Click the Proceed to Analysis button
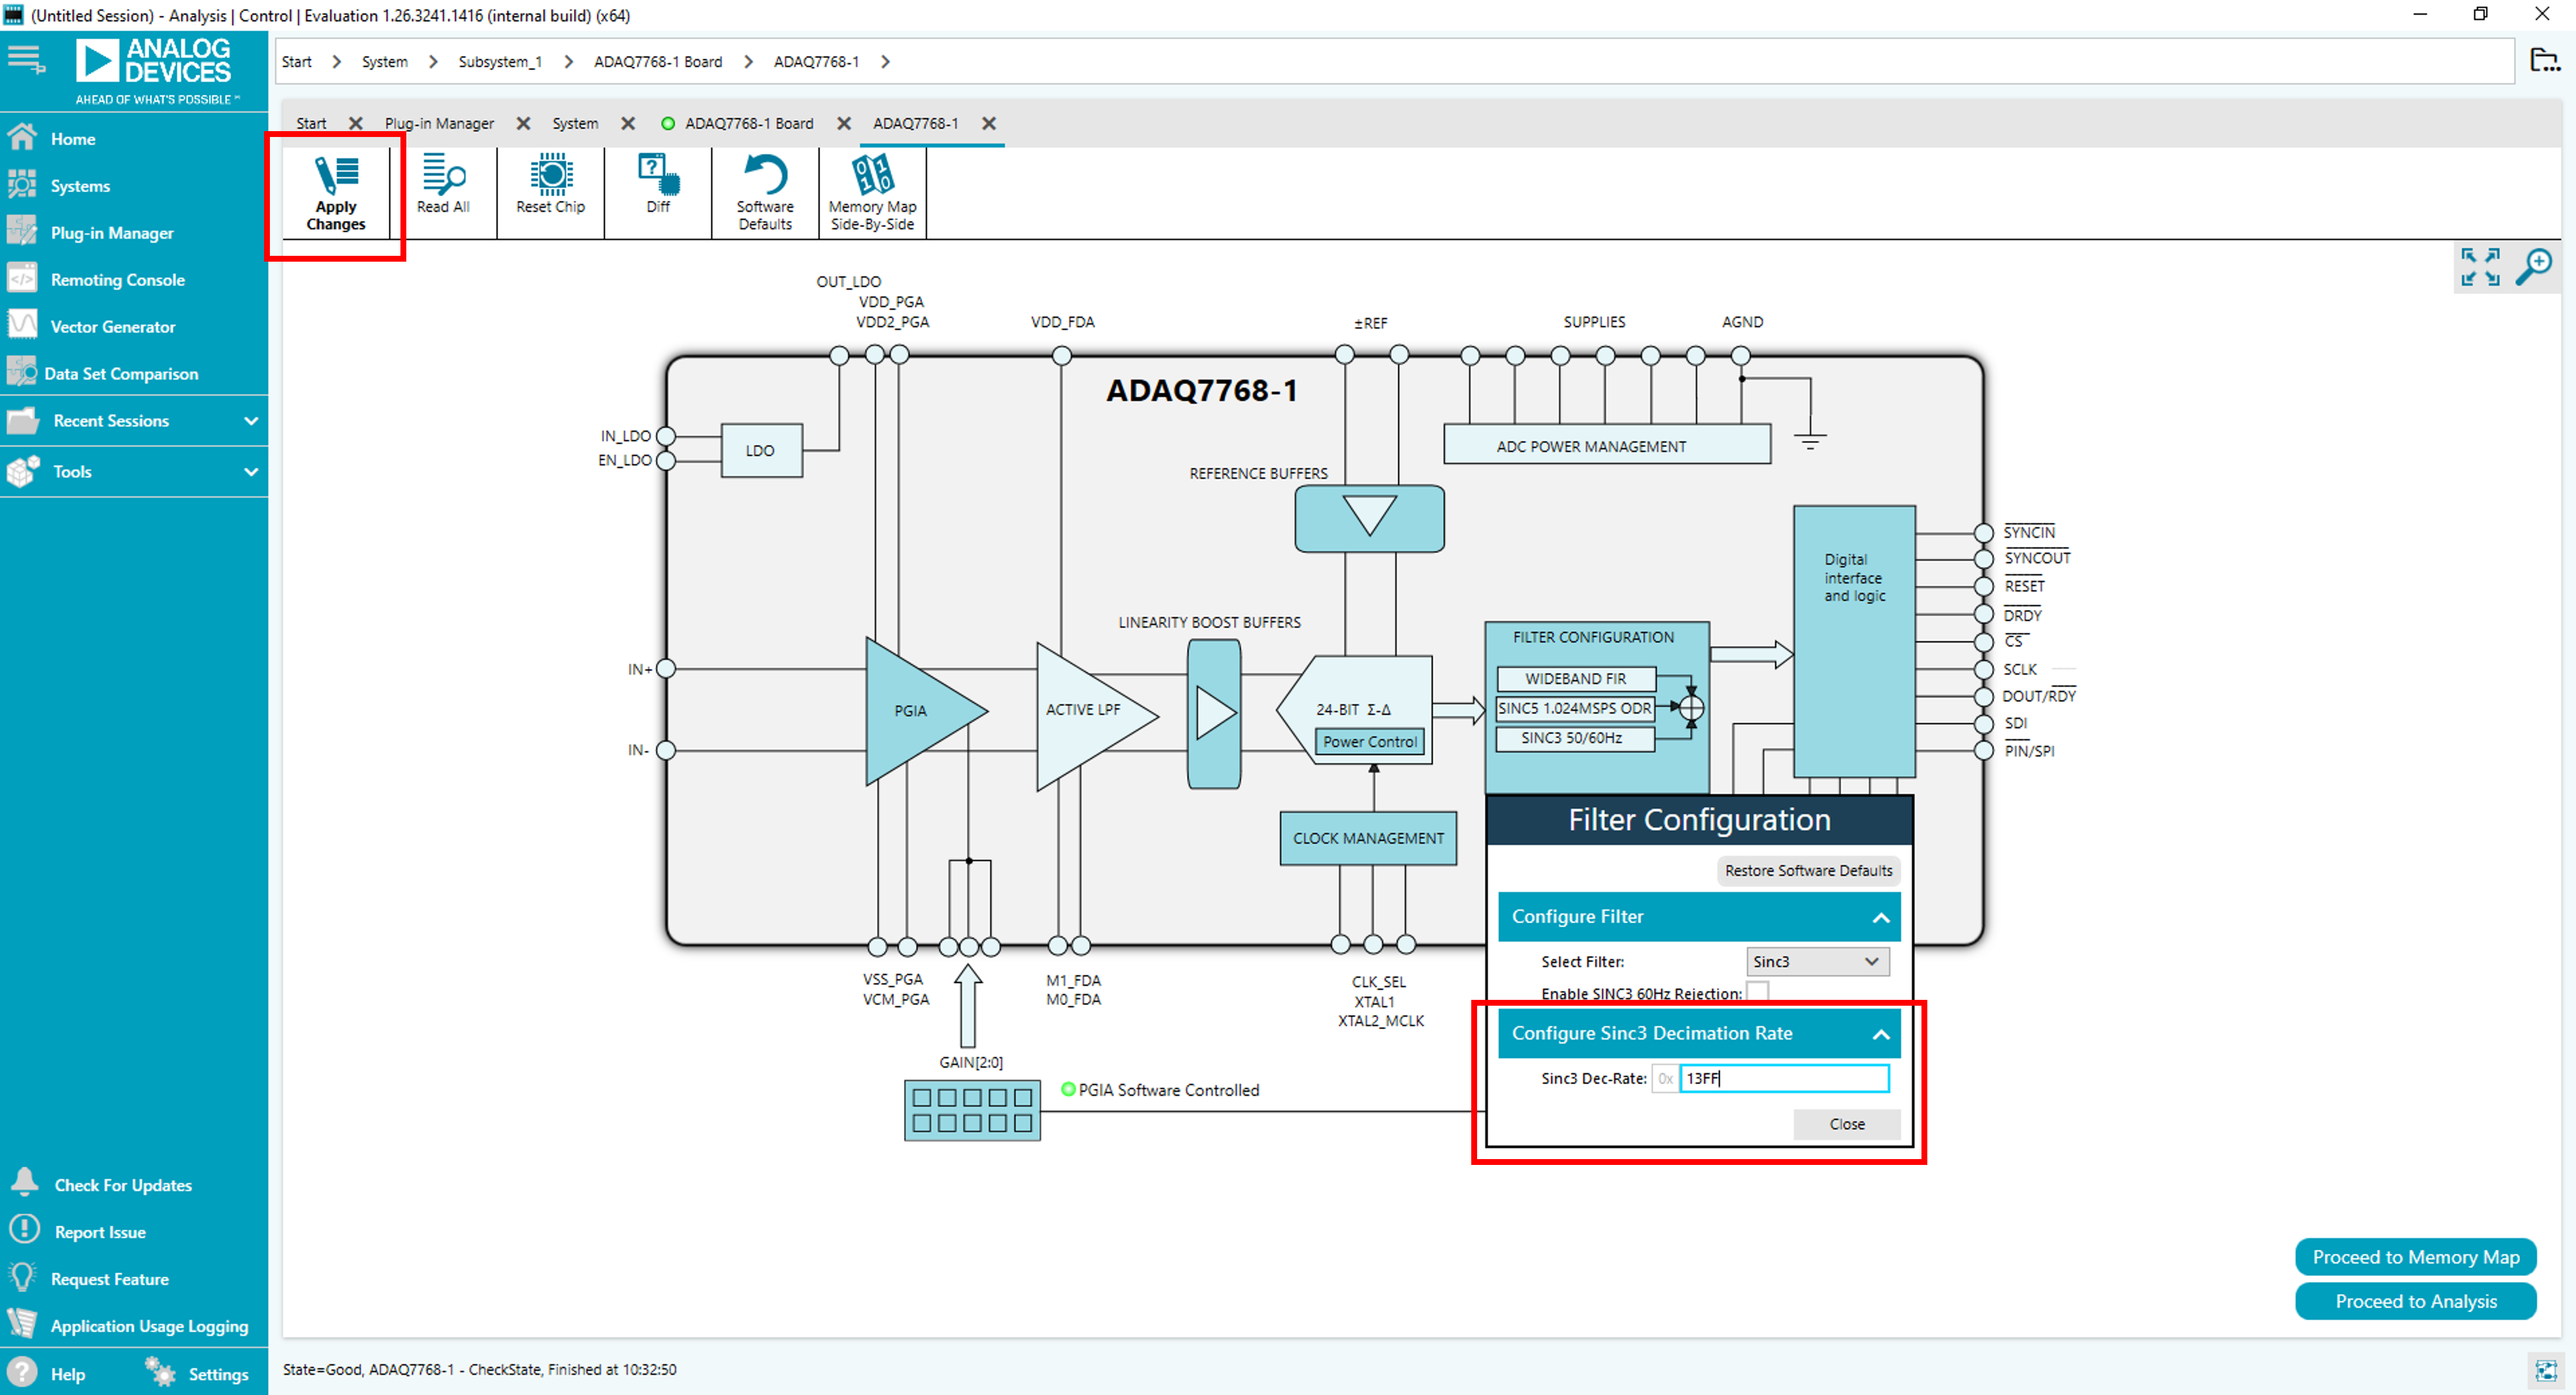2576x1395 pixels. [2416, 1301]
